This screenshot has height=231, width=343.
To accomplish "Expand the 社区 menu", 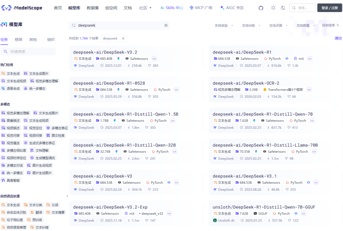I will point(145,8).
